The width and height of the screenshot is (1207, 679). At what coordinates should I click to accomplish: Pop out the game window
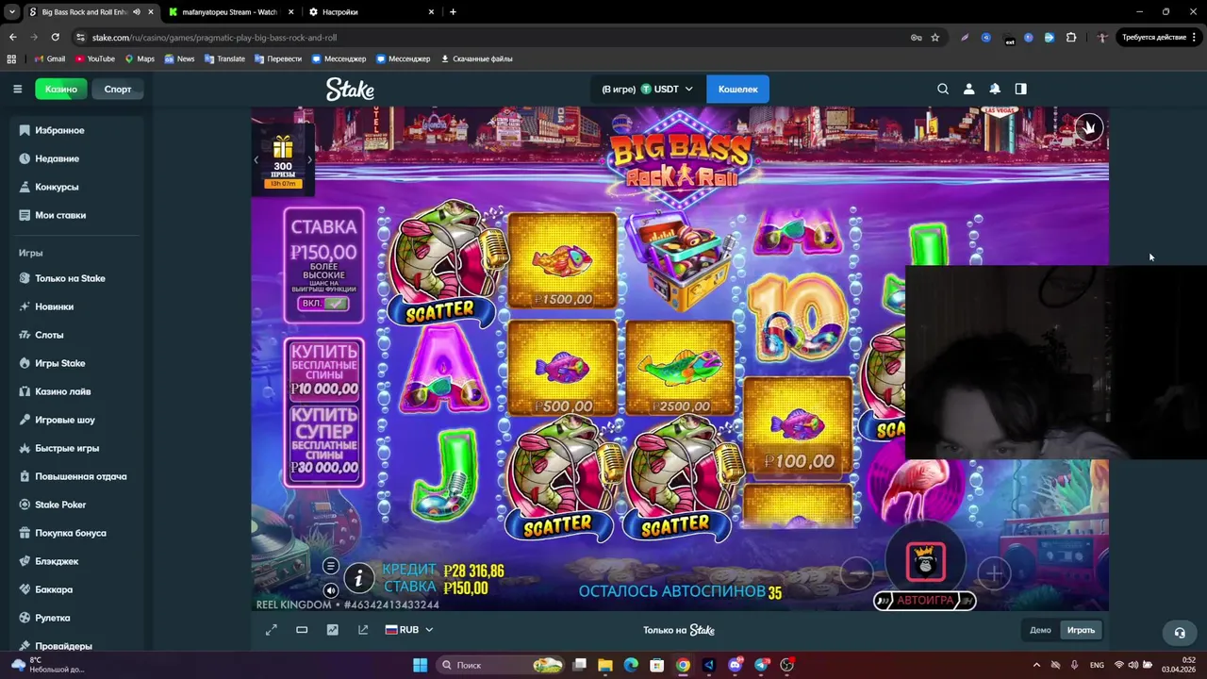coord(363,630)
